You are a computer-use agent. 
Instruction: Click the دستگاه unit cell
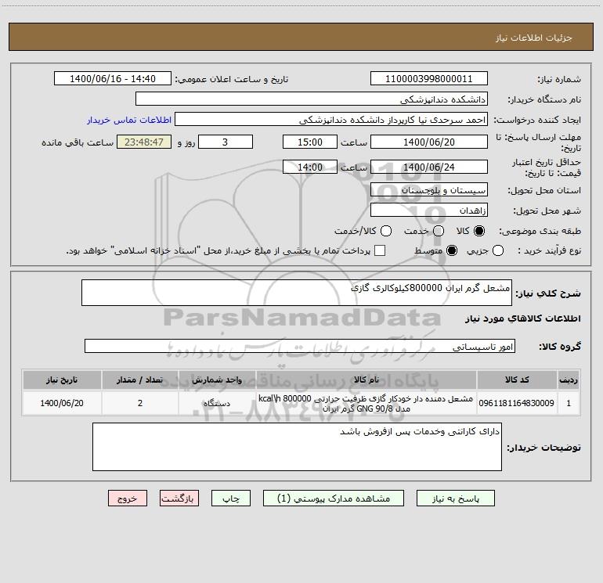(217, 403)
